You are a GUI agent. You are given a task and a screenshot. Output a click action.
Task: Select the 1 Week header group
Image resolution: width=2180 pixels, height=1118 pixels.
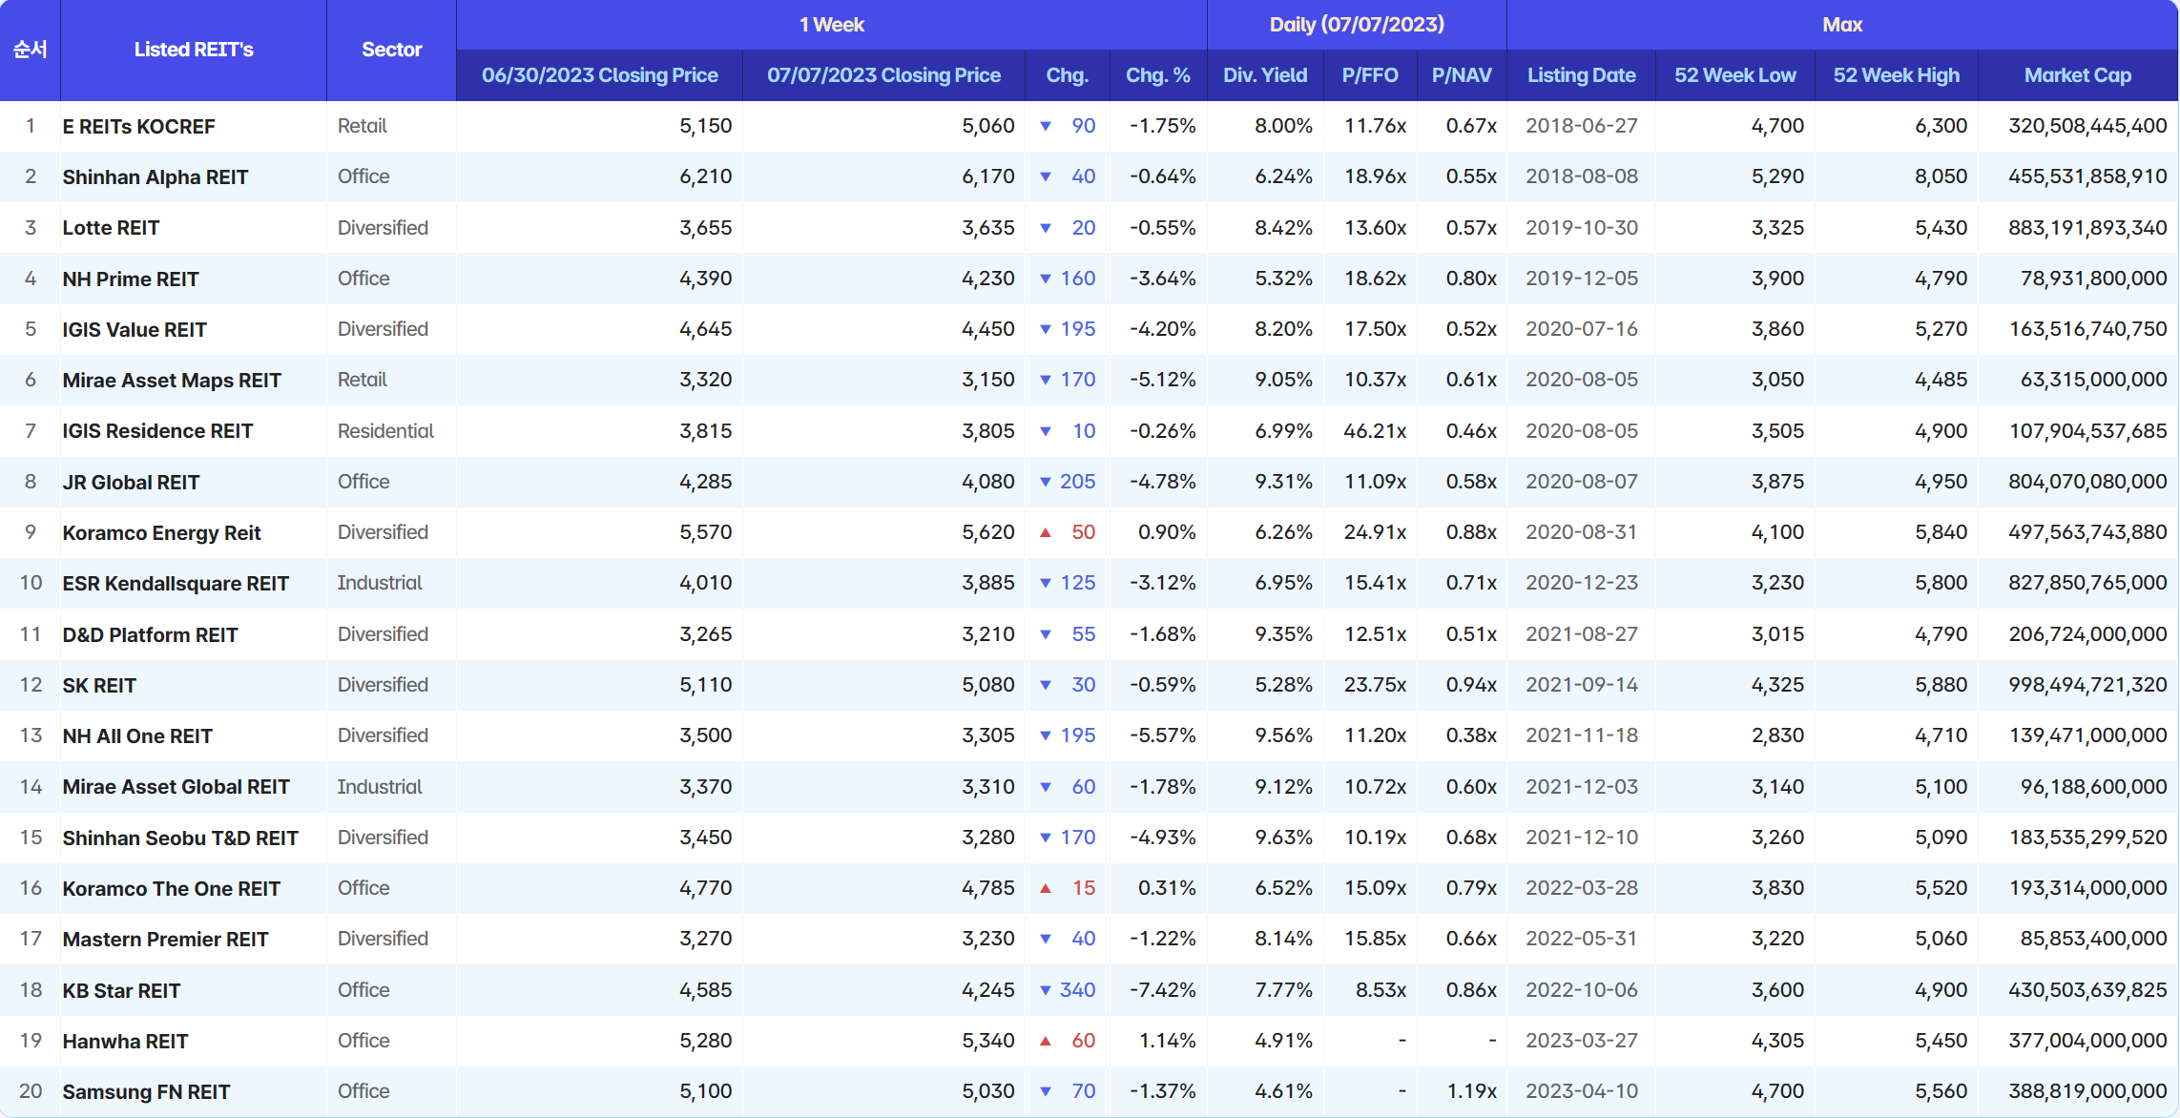click(832, 25)
